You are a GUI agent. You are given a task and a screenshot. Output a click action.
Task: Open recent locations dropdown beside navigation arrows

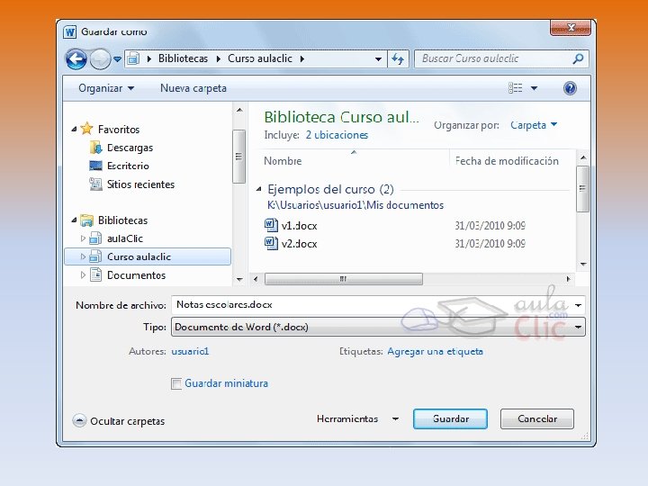pos(117,59)
